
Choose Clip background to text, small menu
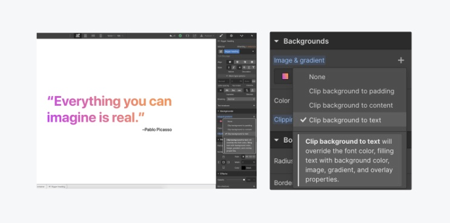pos(238,134)
